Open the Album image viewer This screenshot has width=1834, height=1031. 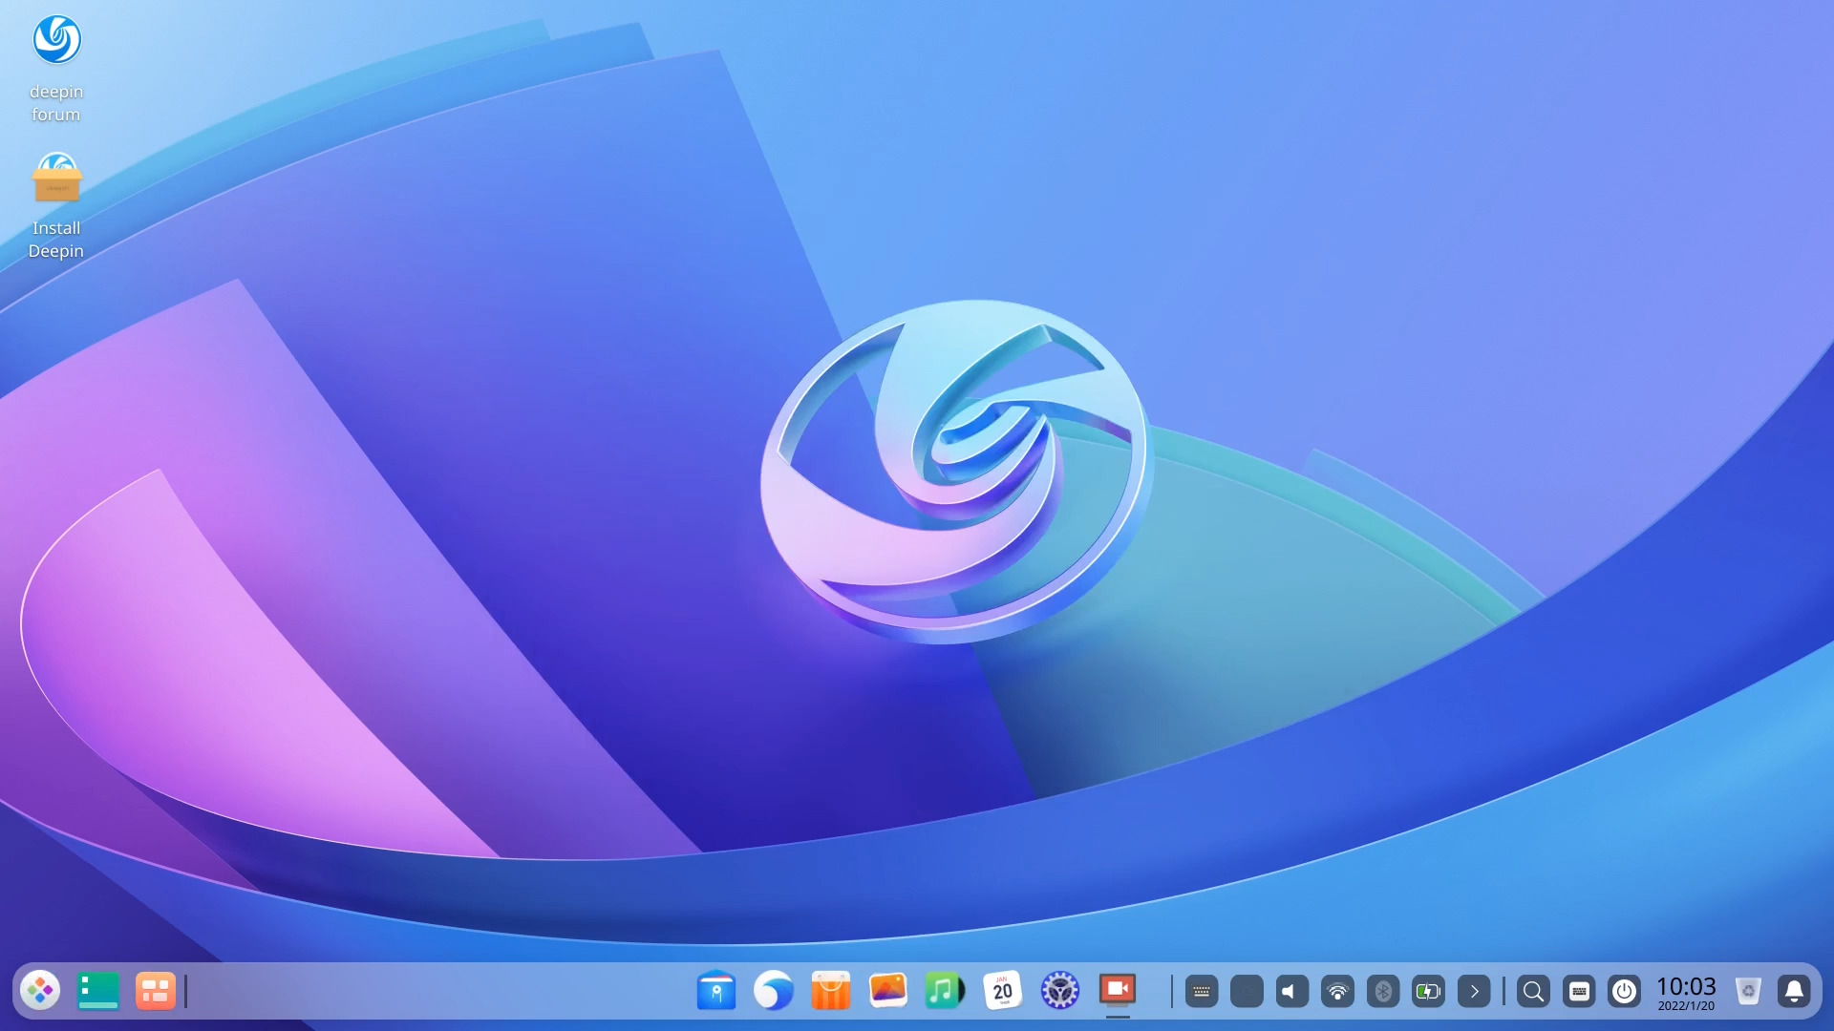click(x=888, y=992)
